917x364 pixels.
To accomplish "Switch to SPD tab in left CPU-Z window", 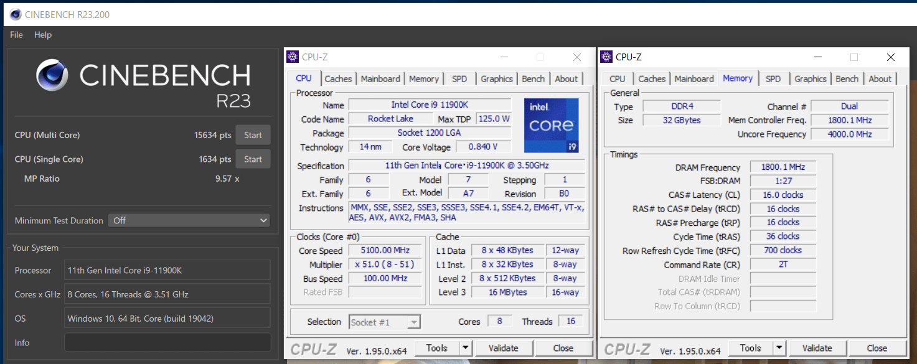I will pyautogui.click(x=459, y=79).
